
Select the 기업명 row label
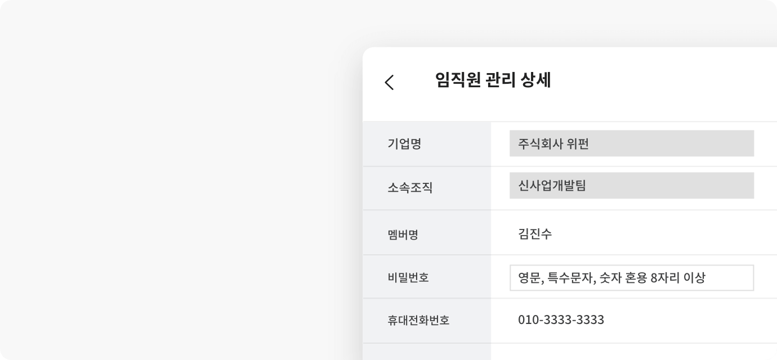(x=404, y=144)
